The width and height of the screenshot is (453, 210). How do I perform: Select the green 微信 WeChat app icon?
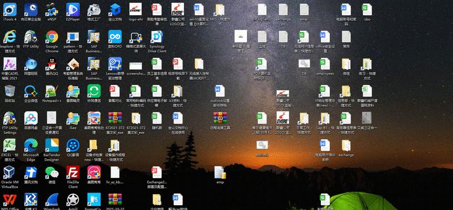[x=52, y=172]
